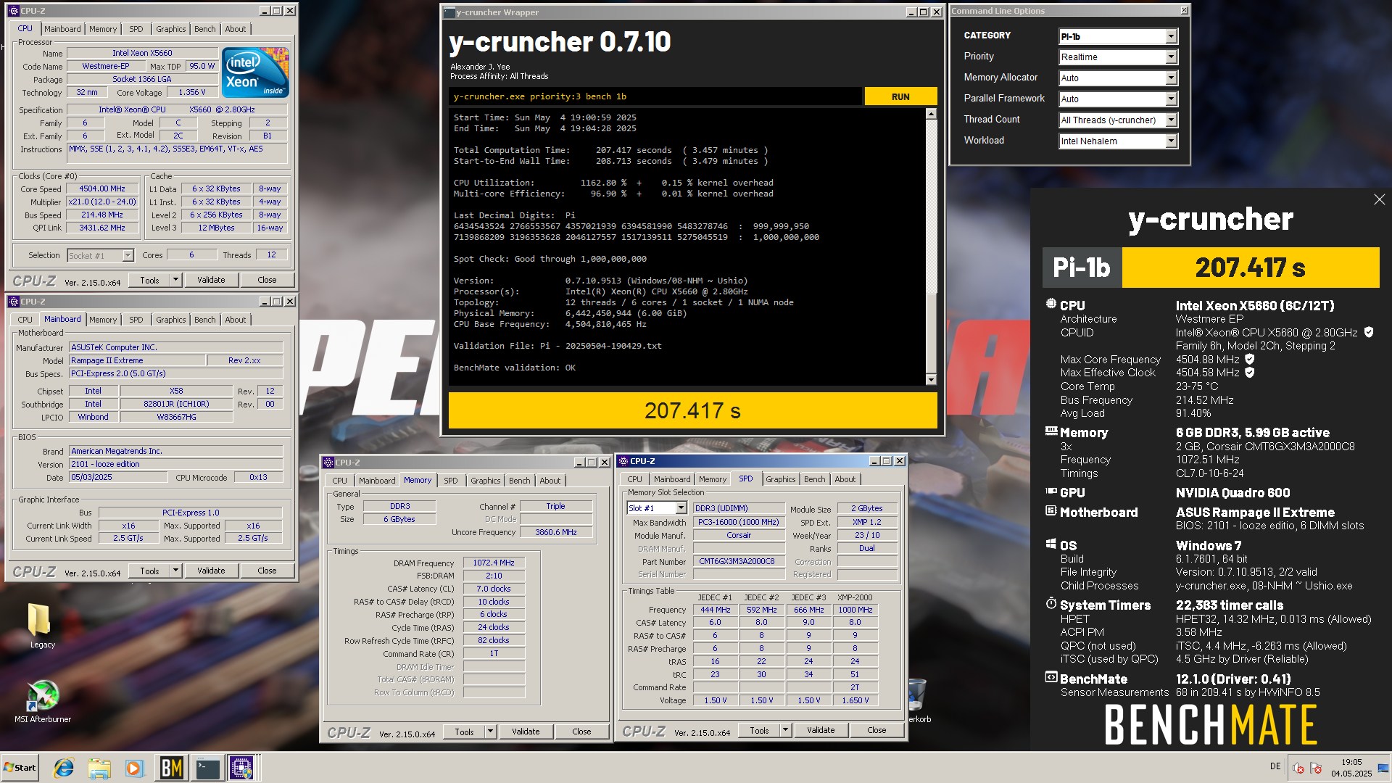Click Close button in the SPD CPU-Z window
This screenshot has width=1392, height=783.
(877, 731)
